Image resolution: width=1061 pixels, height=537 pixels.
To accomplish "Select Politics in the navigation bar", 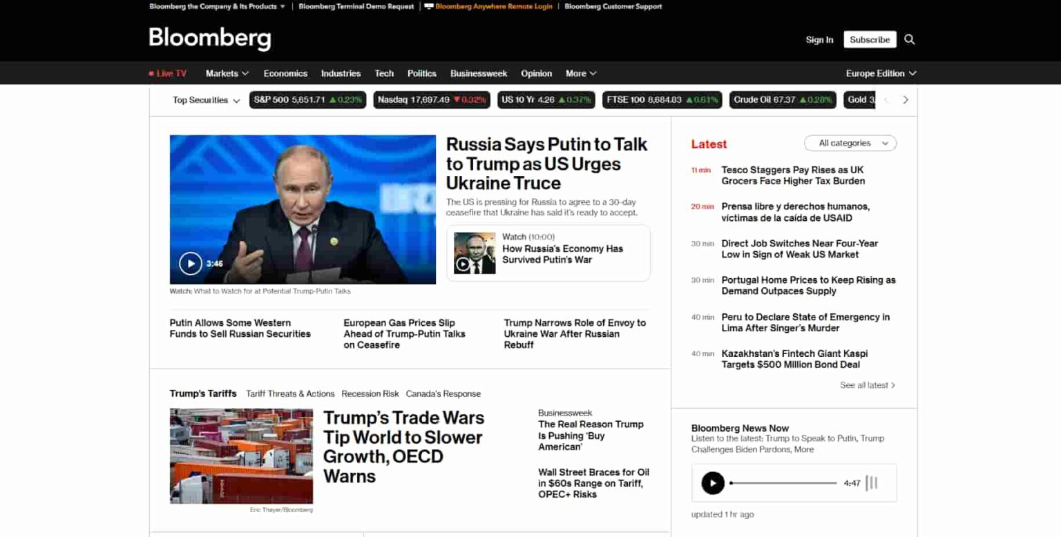I will tap(421, 72).
